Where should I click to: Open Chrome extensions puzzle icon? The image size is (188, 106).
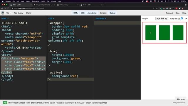(x=179, y=8)
